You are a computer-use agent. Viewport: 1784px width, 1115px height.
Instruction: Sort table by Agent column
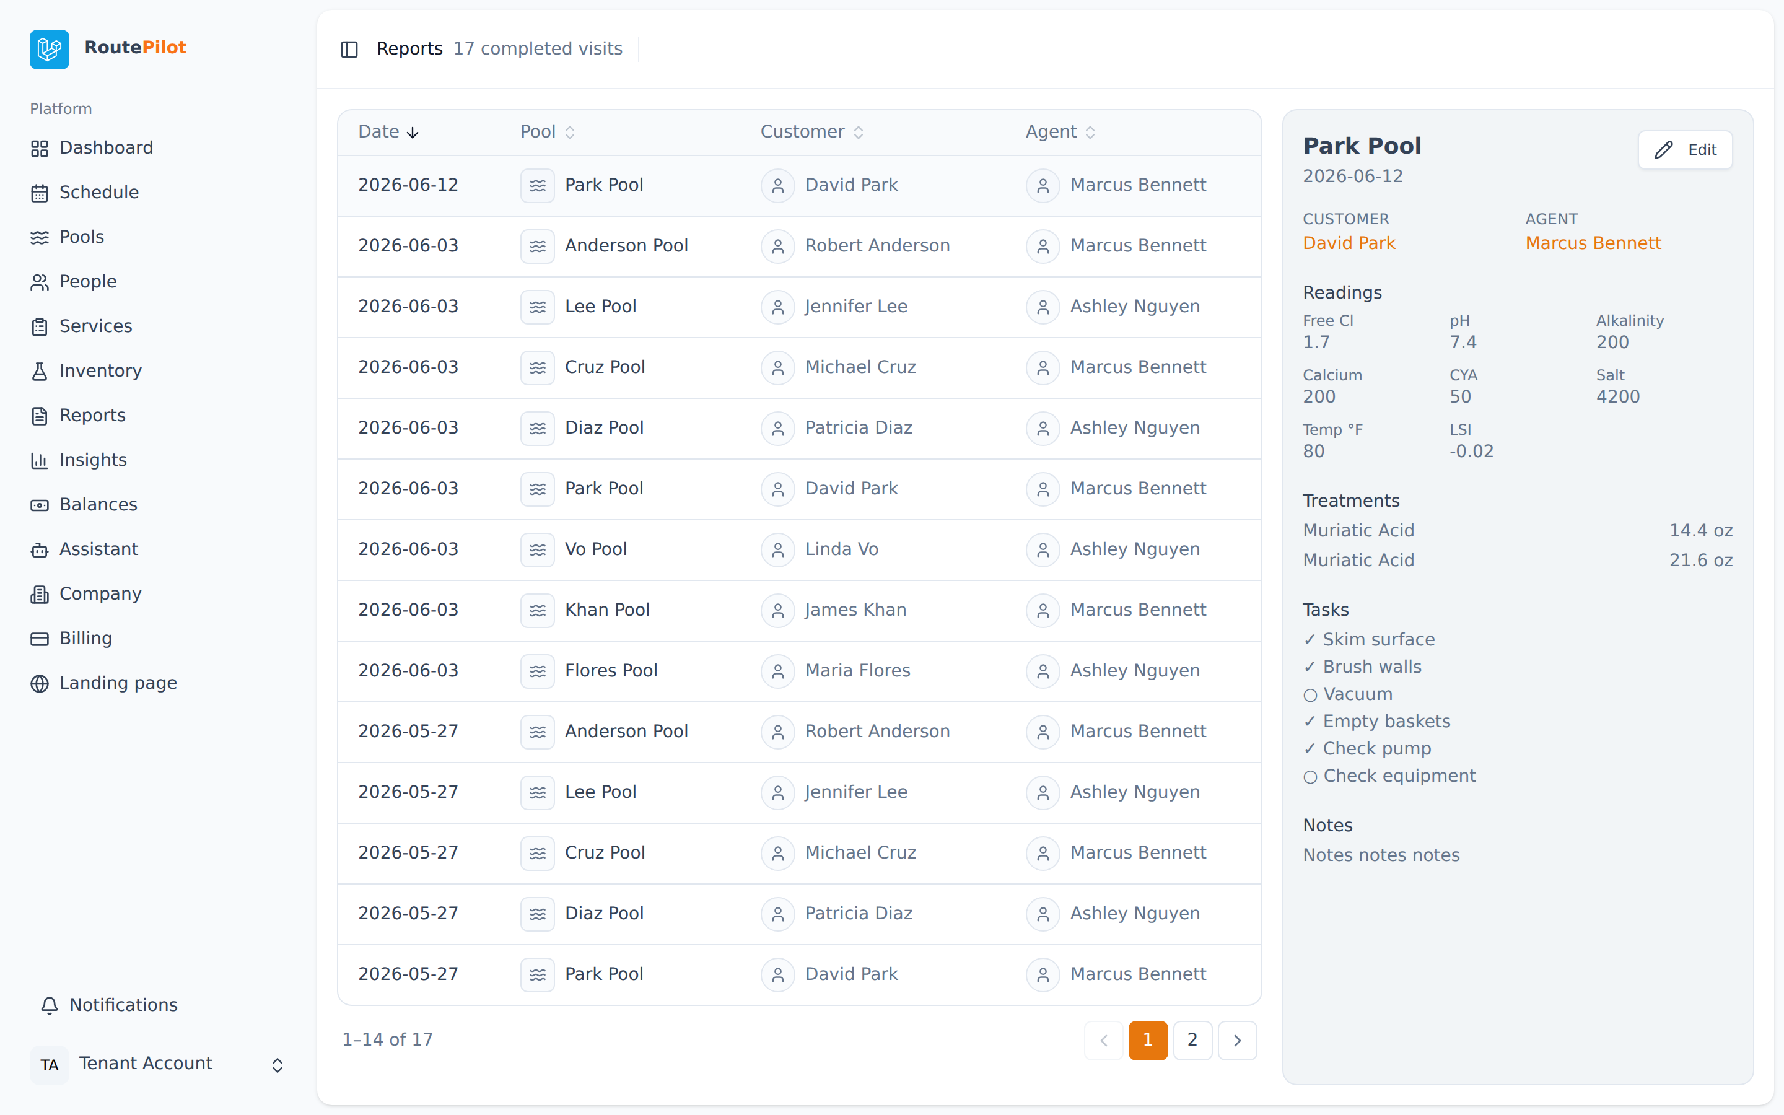click(x=1060, y=132)
